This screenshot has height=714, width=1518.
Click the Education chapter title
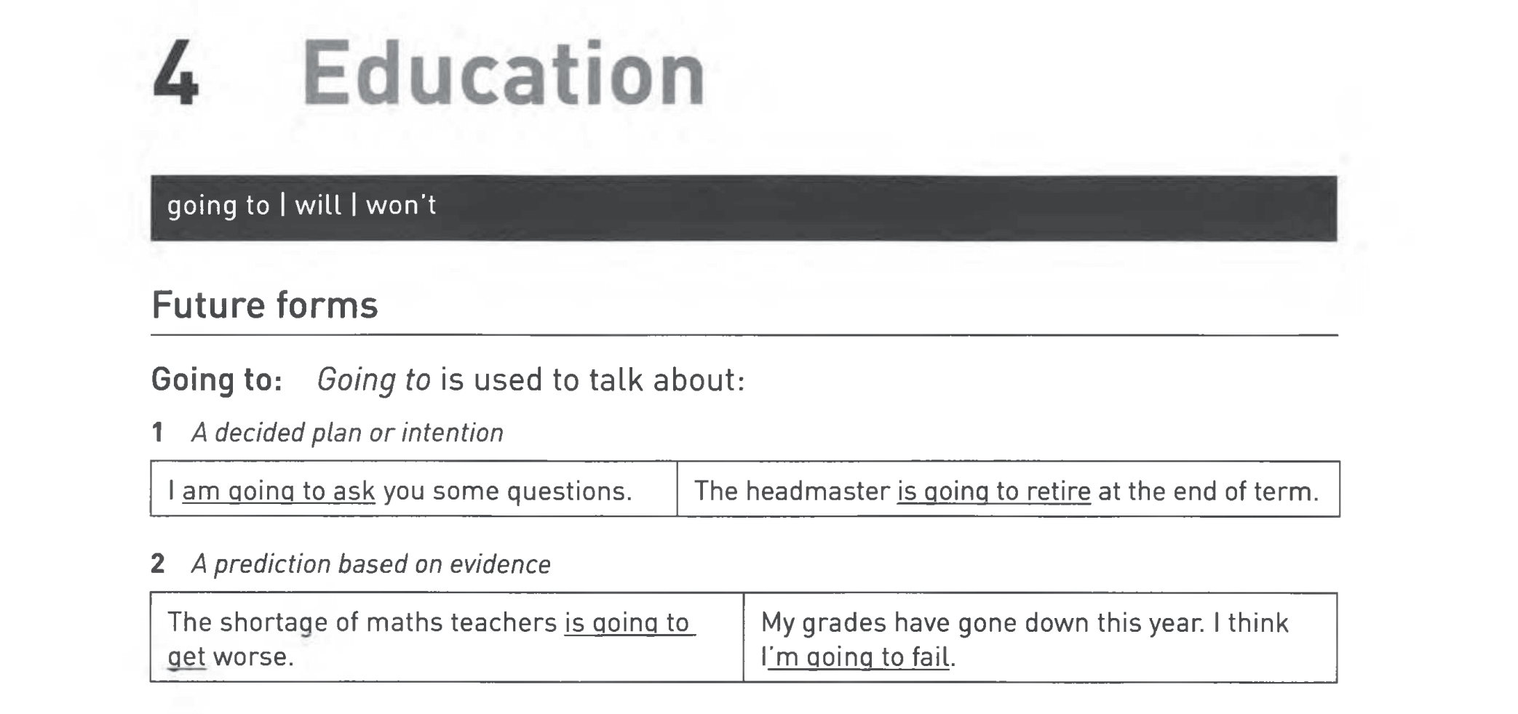(504, 73)
